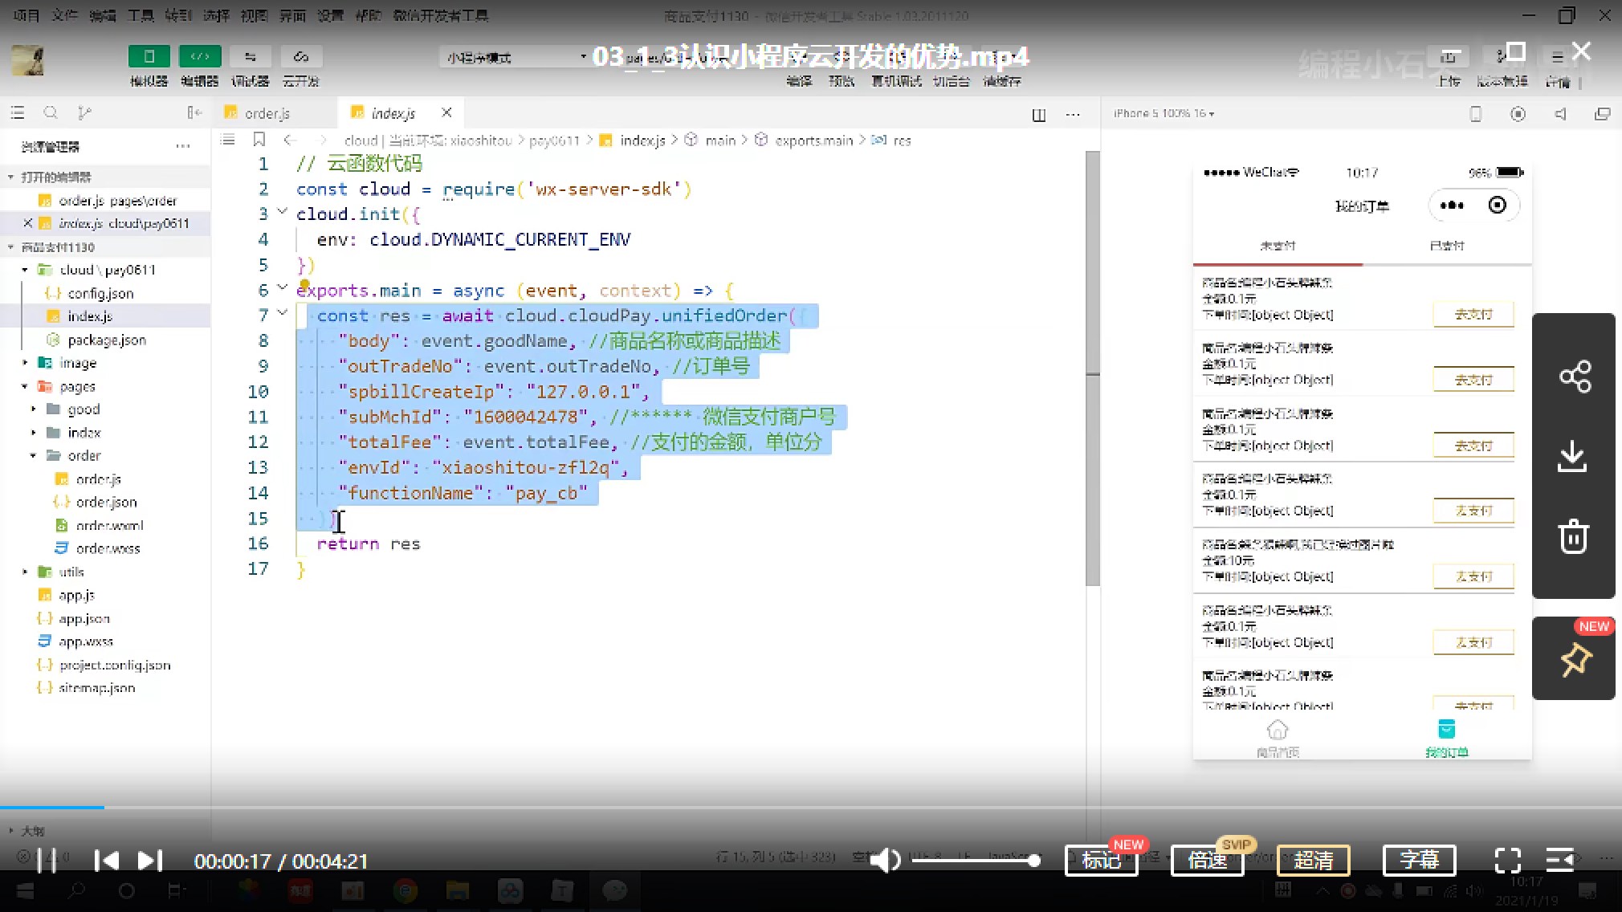Click the download icon in right panel
1622x912 pixels.
[1572, 456]
